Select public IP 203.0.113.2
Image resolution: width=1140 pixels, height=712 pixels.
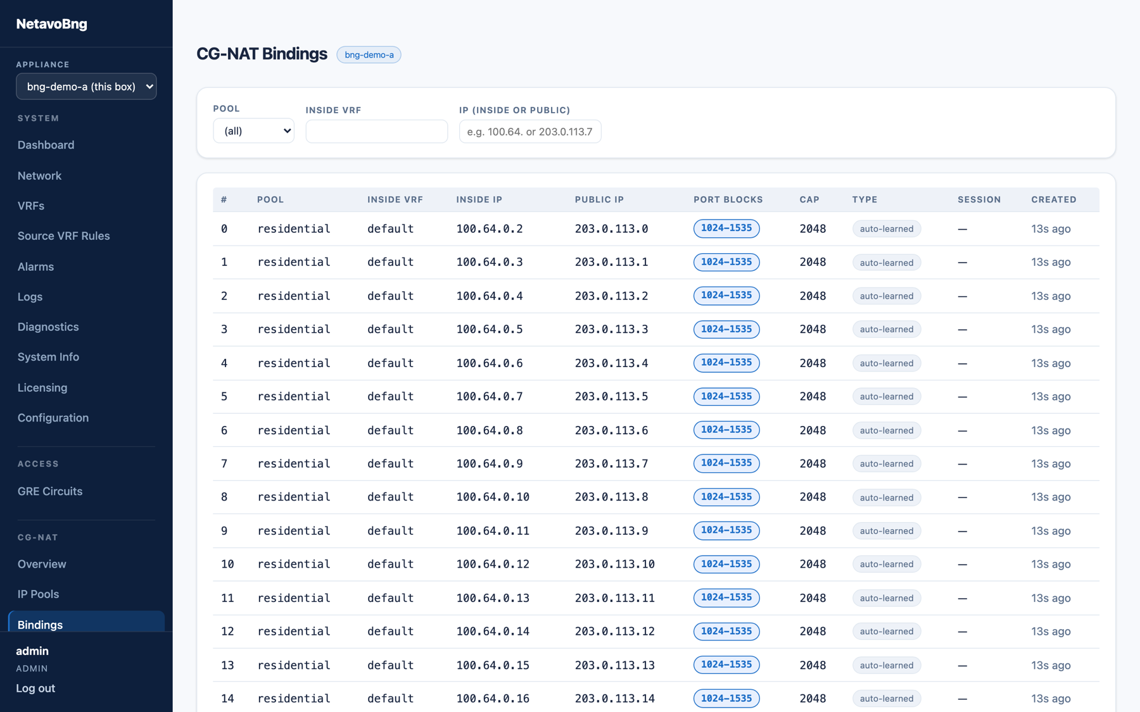(x=611, y=296)
